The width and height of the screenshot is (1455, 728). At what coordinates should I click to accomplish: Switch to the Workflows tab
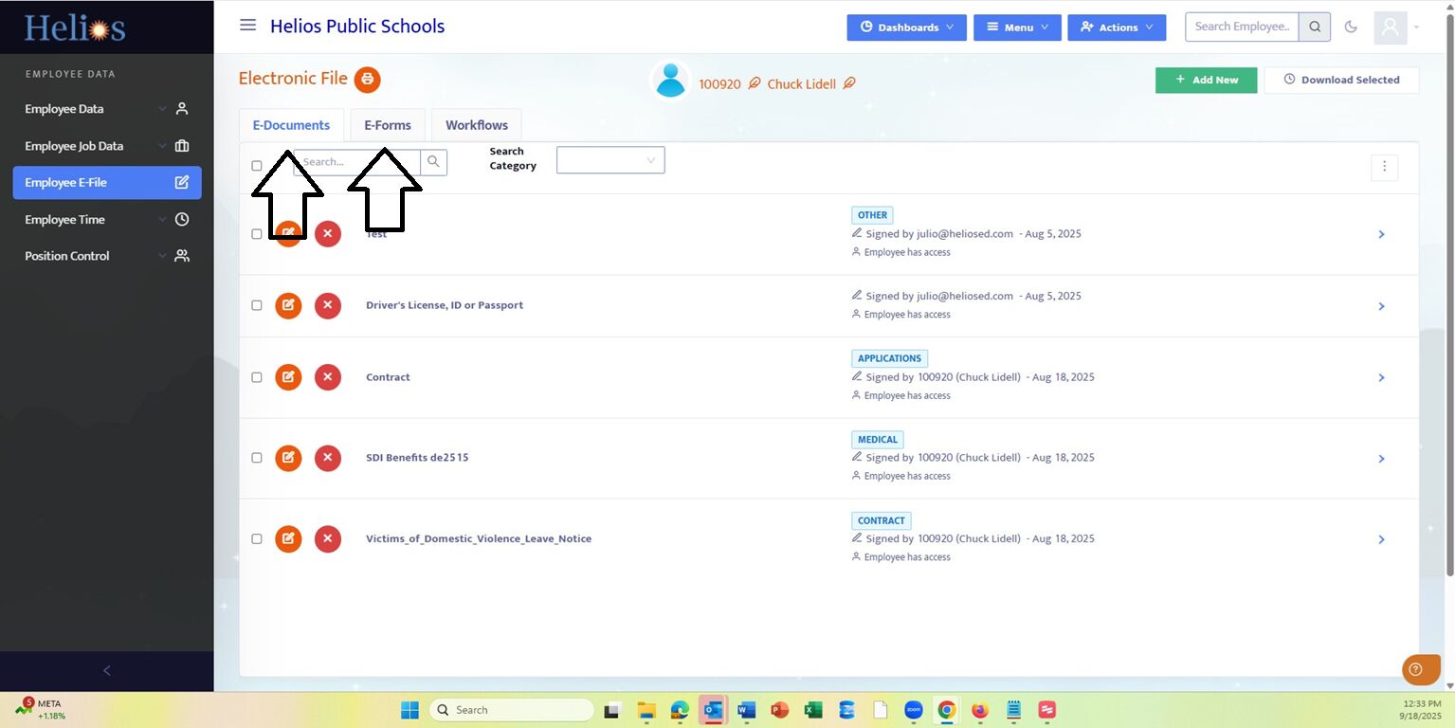(x=477, y=125)
